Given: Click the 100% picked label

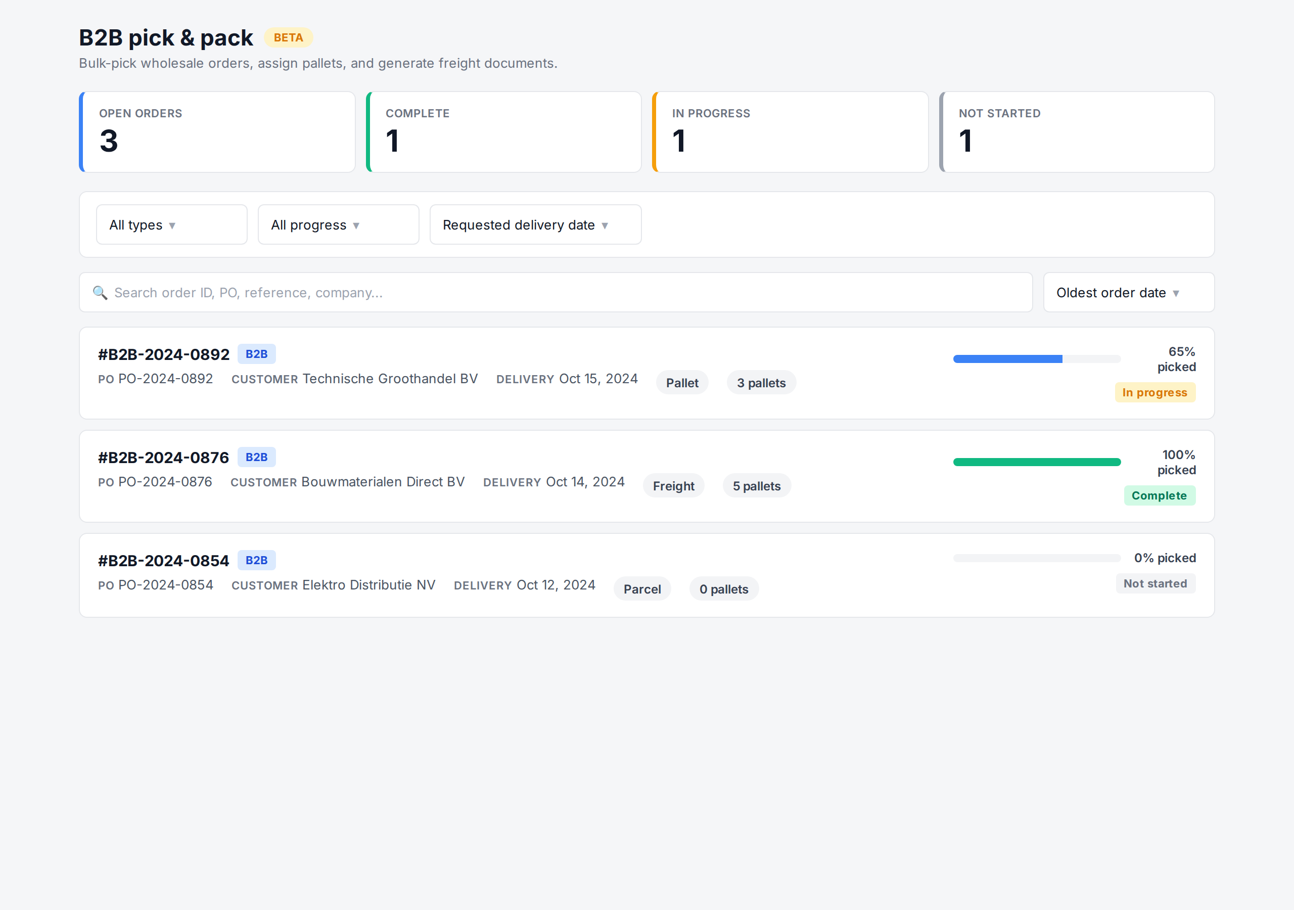Looking at the screenshot, I should (x=1176, y=462).
